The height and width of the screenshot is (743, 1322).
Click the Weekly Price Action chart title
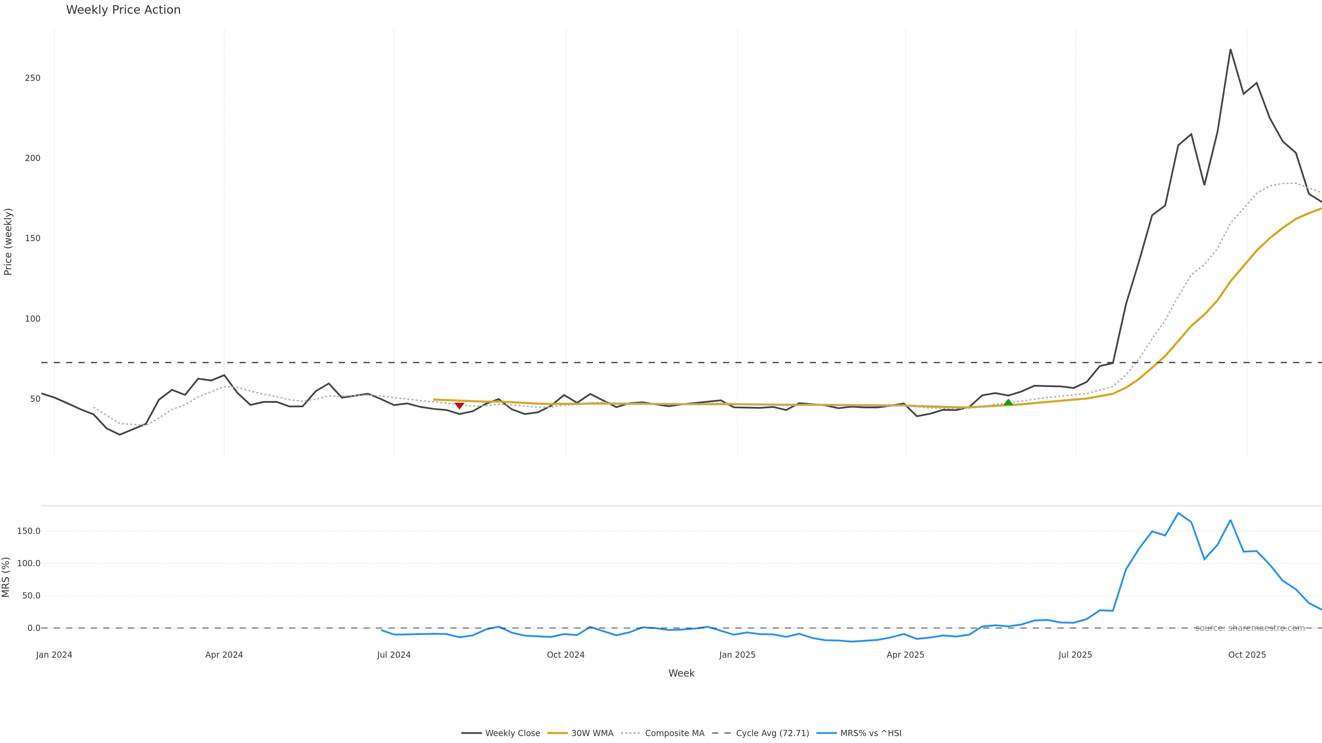[x=123, y=10]
